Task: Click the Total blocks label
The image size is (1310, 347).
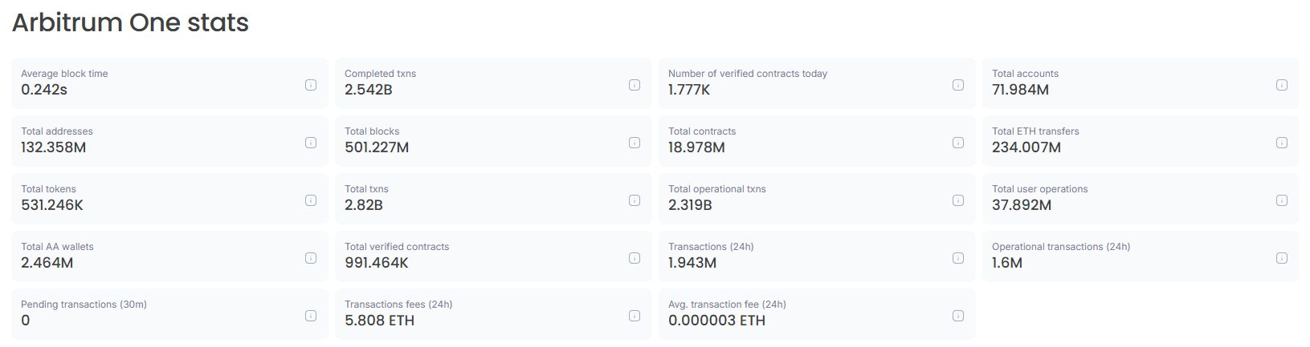Action: (372, 131)
